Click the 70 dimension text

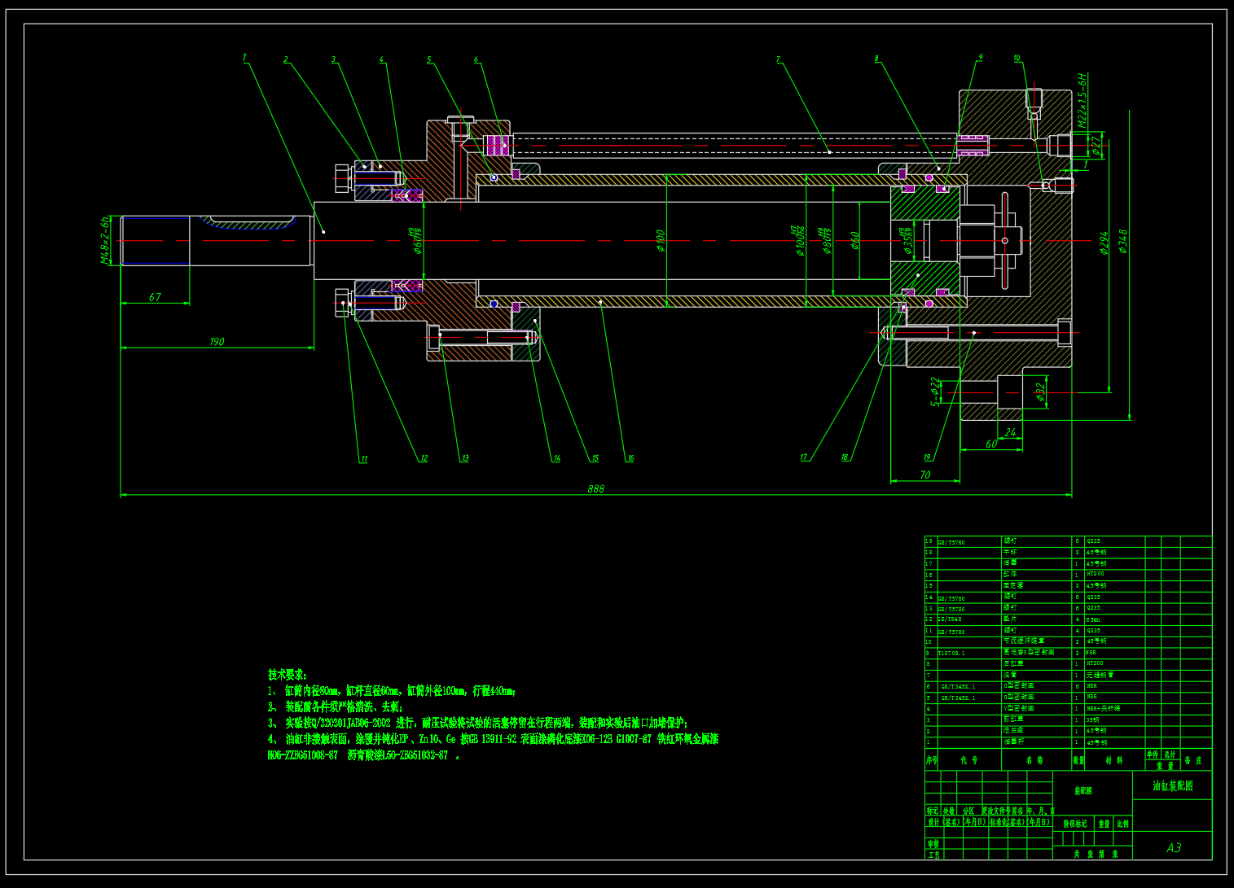click(x=925, y=475)
